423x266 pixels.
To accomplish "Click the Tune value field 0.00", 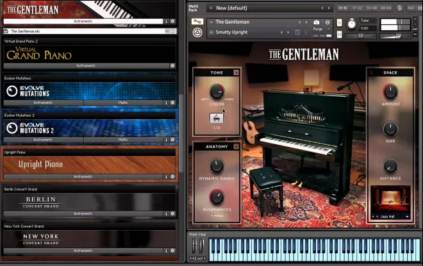I will click(x=368, y=28).
